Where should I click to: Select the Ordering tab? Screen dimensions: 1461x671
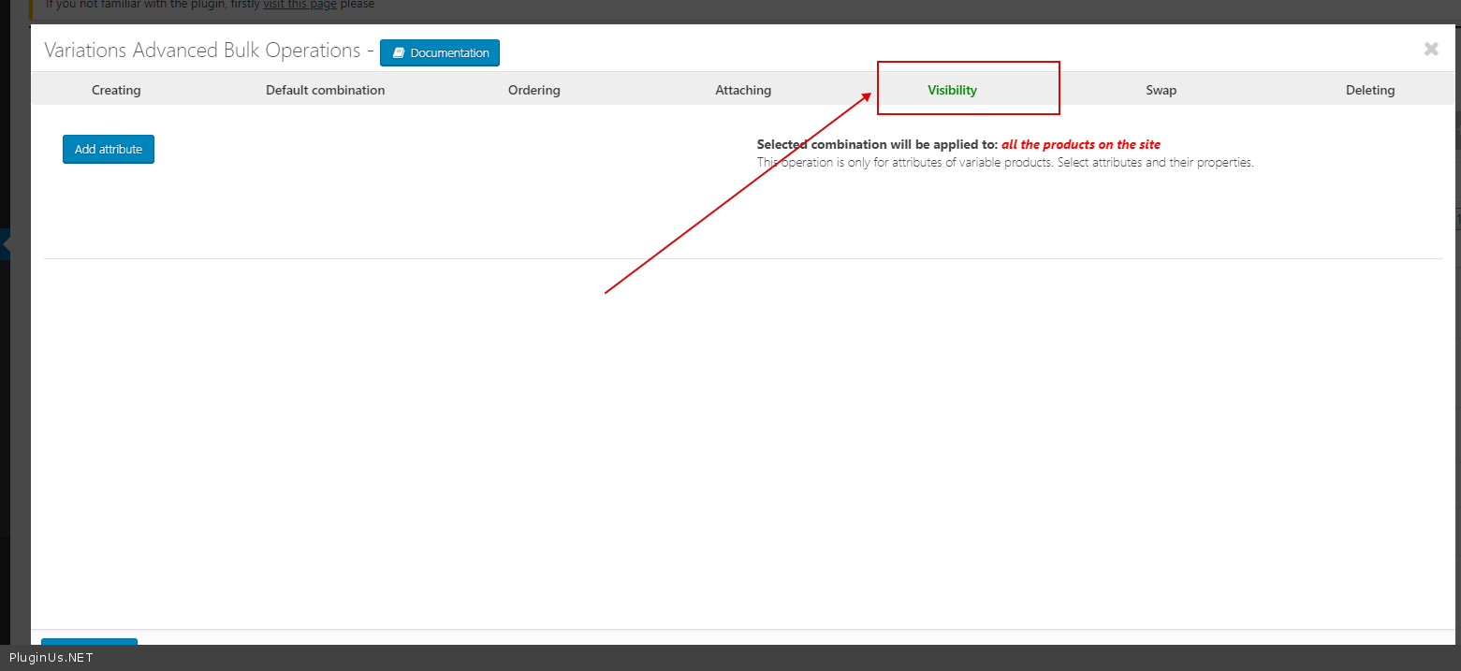[534, 90]
